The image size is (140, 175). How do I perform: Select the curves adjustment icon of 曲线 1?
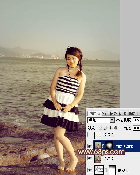(x=99, y=170)
